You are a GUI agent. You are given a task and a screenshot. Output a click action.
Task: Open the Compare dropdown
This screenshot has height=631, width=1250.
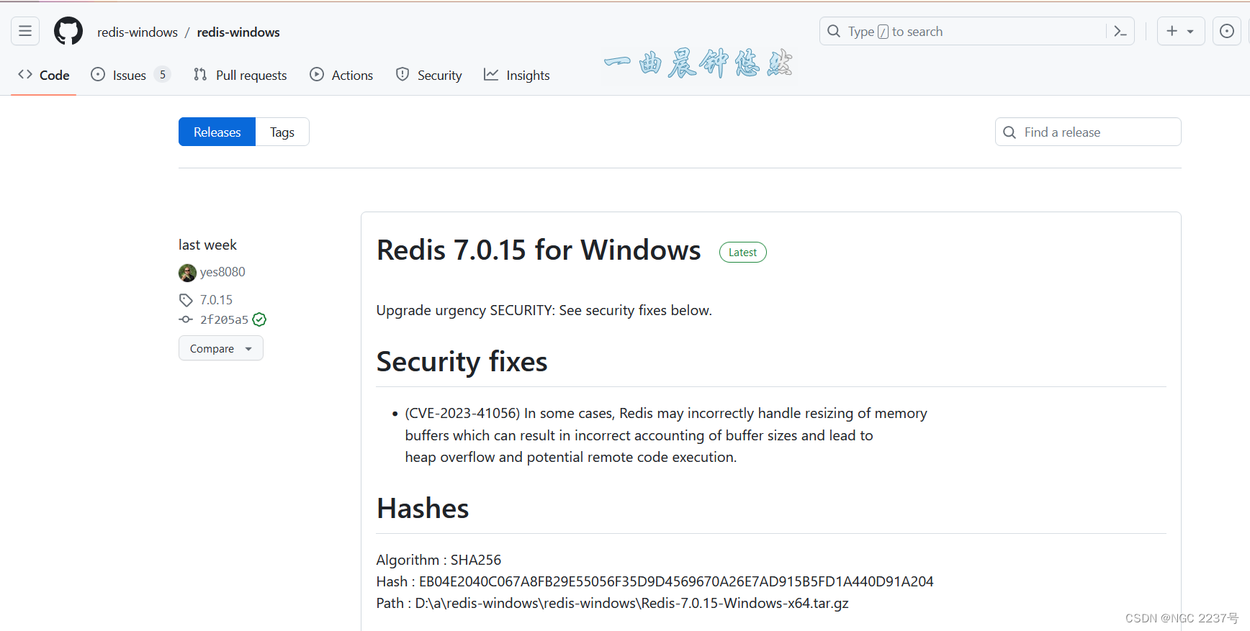pos(221,348)
